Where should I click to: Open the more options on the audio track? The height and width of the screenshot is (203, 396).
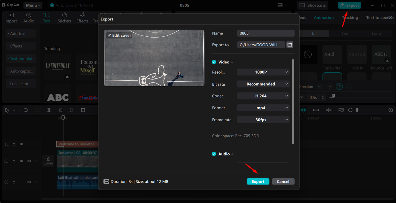pyautogui.click(x=37, y=182)
